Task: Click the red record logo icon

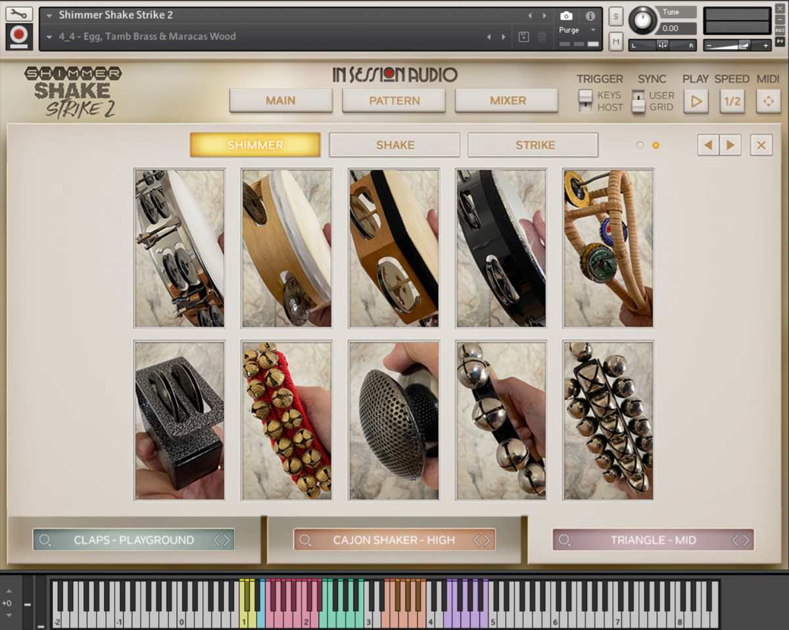Action: [x=18, y=36]
